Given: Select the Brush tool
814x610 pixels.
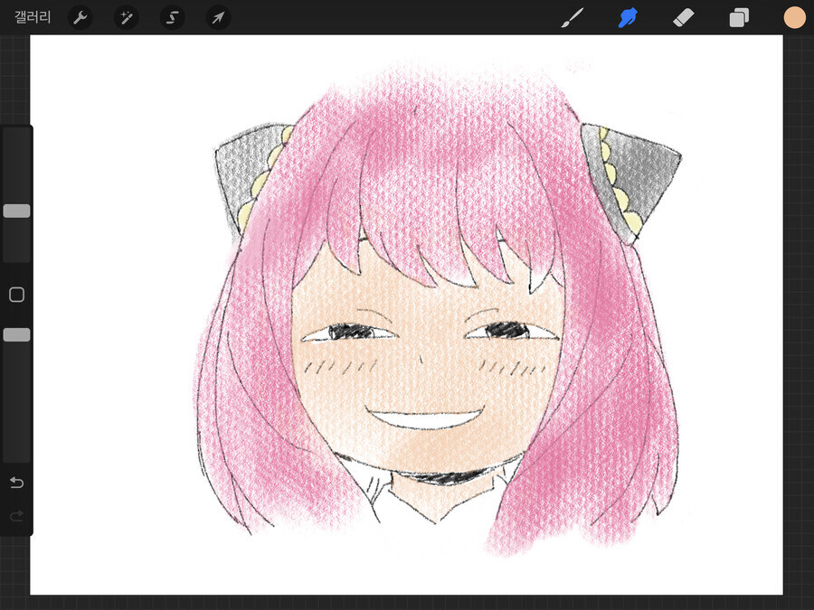Looking at the screenshot, I should [573, 18].
